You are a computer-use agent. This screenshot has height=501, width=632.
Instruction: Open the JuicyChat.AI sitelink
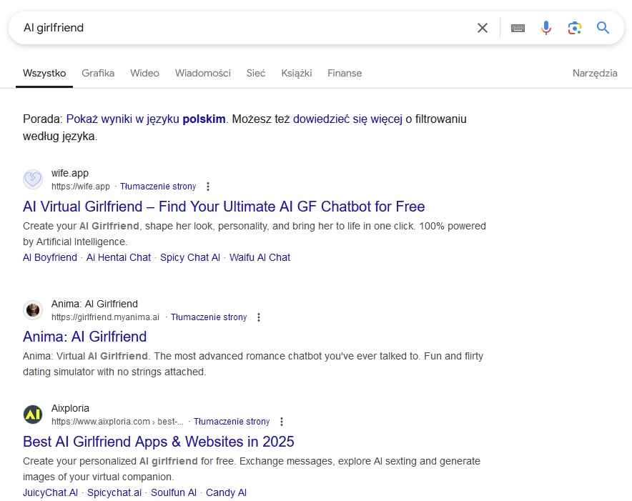(x=50, y=492)
